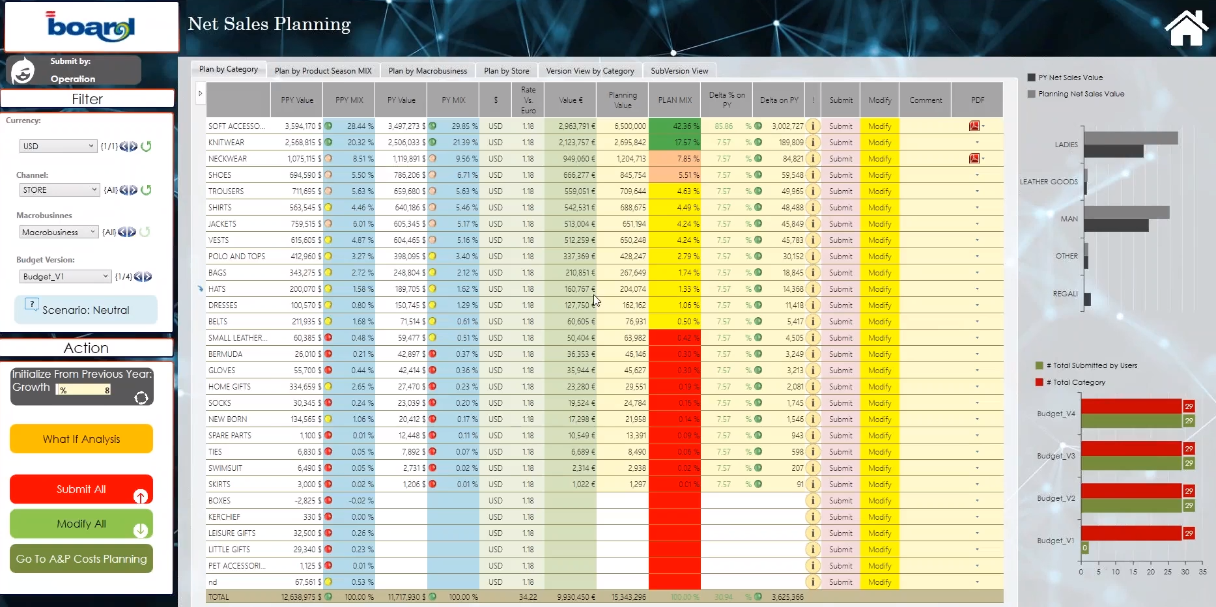Click next arrow beside Budget Version selector
Screen dimensions: 1216x607
(x=148, y=277)
